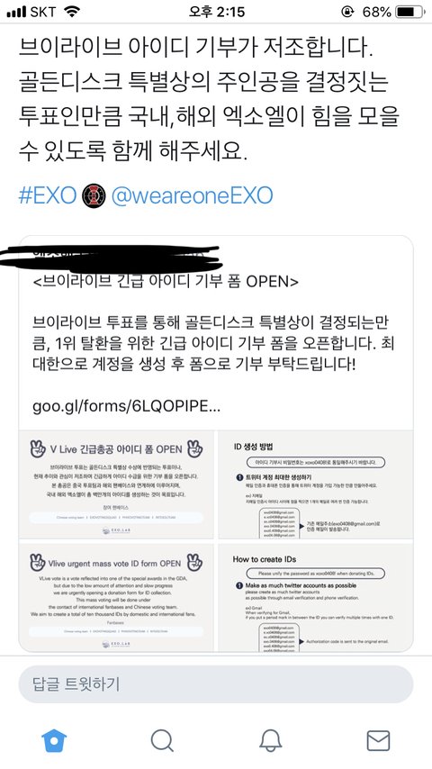Open the @weareoneEXO mention
This screenshot has width=432, height=769.
193,195
